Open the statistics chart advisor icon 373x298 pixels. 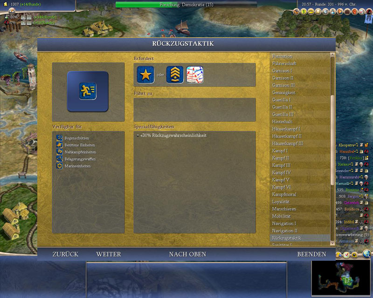362,11
